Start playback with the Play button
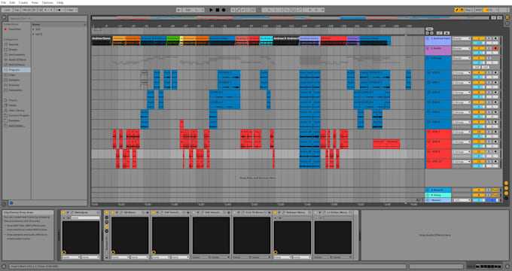512x271 pixels. (211, 10)
